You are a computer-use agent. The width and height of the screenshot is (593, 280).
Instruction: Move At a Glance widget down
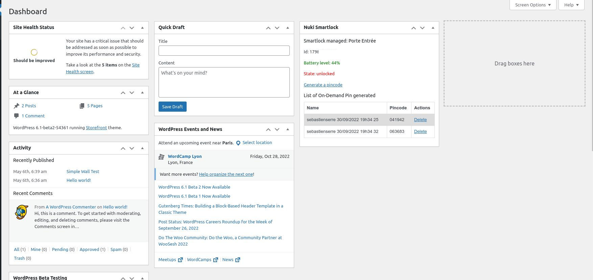click(x=132, y=93)
